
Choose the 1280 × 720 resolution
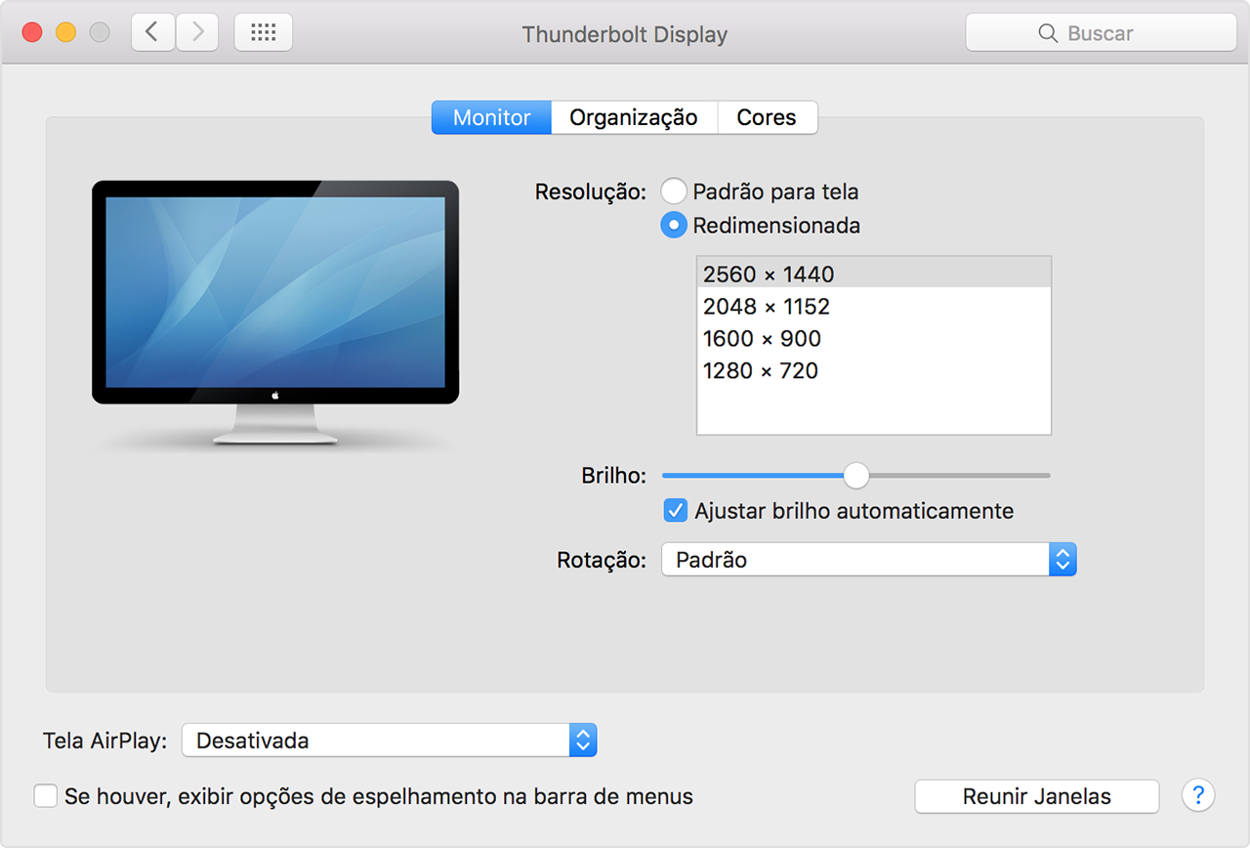(874, 370)
